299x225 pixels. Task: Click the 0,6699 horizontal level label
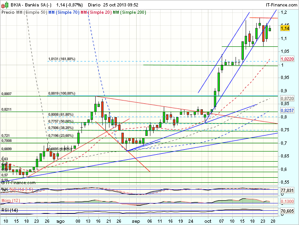pyautogui.click(x=6, y=149)
